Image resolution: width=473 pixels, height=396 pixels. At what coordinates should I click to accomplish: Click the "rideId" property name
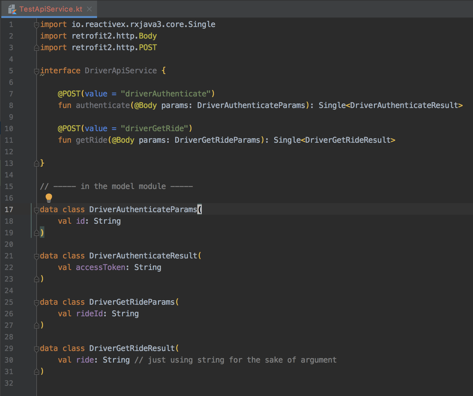pyautogui.click(x=89, y=314)
